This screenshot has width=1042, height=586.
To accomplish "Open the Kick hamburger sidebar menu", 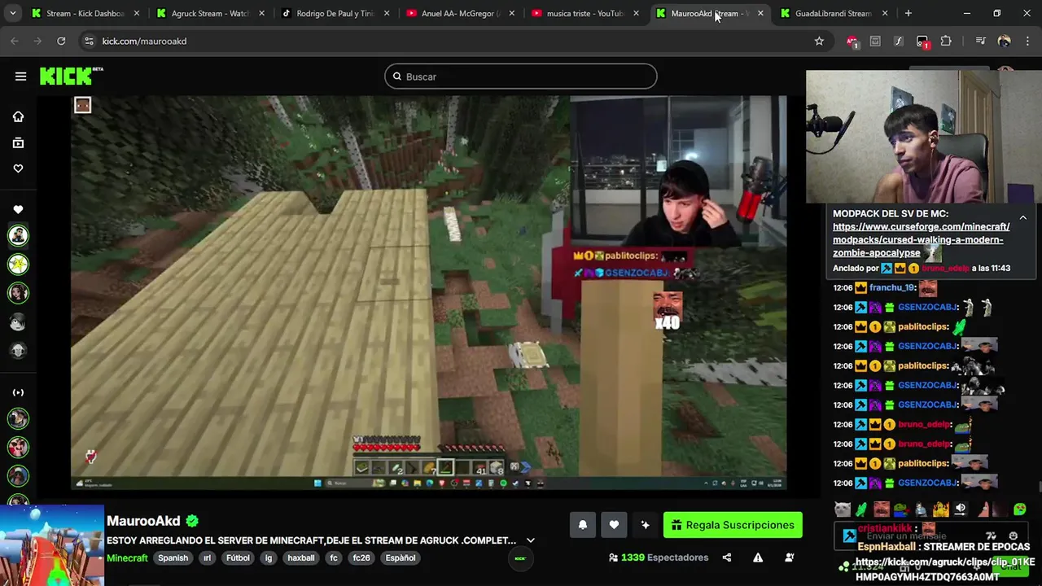I will (x=20, y=77).
